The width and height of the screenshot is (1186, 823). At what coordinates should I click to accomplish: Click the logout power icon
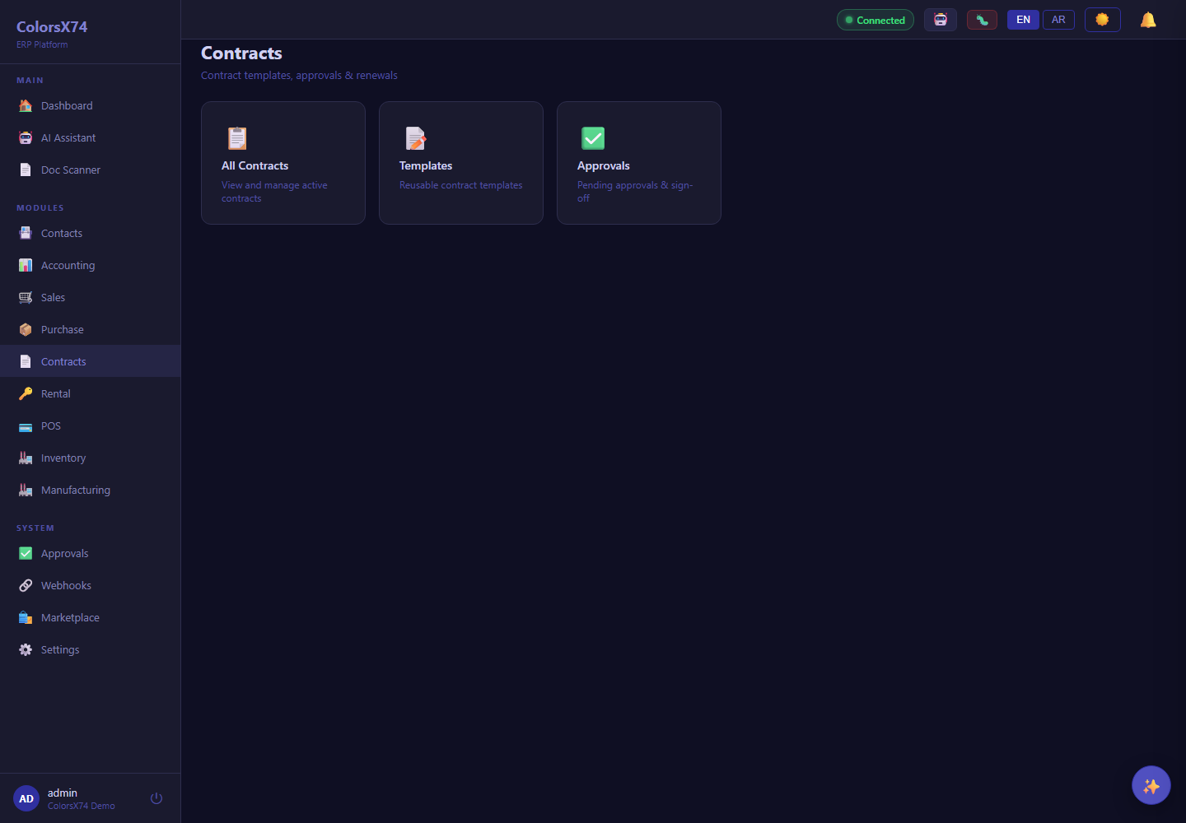(x=156, y=798)
